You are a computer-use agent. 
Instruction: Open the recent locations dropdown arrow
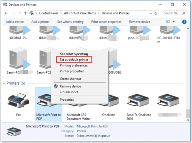click(x=20, y=13)
